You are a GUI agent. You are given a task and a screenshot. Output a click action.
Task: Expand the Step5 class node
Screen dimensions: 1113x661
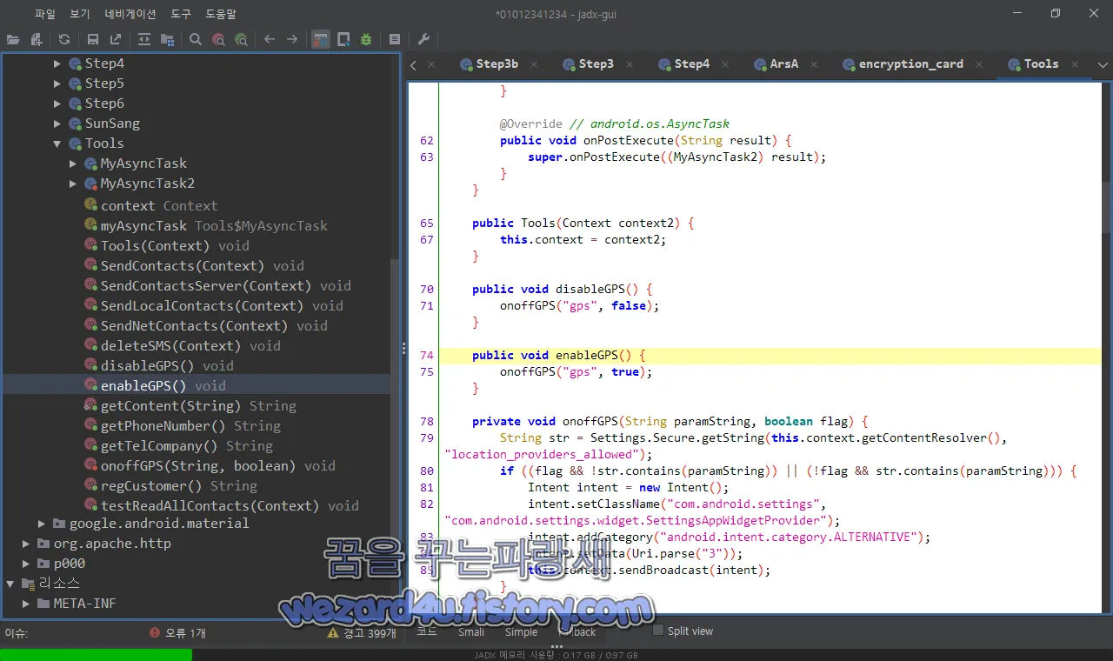(57, 83)
